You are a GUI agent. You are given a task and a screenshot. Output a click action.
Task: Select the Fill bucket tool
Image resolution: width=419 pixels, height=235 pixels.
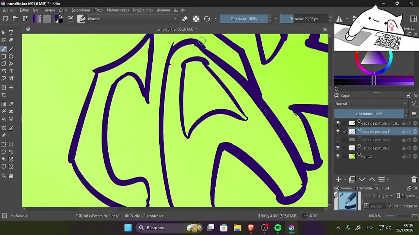[4, 119]
